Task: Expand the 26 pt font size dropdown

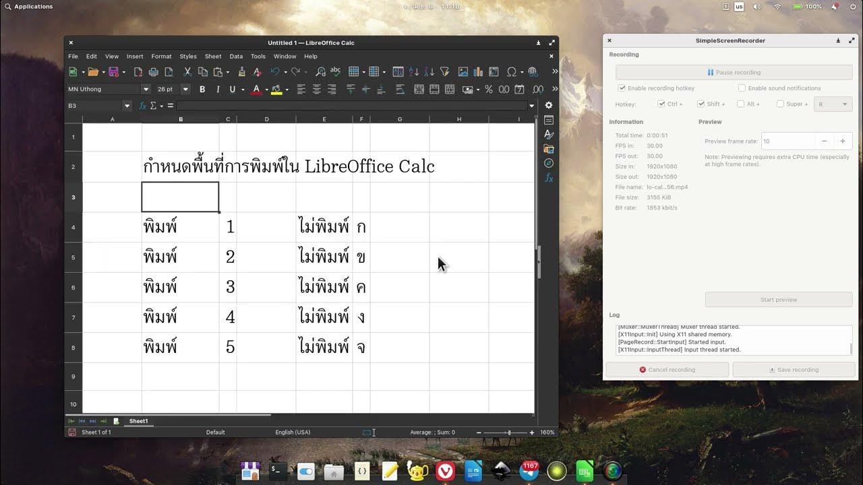Action: click(x=185, y=89)
